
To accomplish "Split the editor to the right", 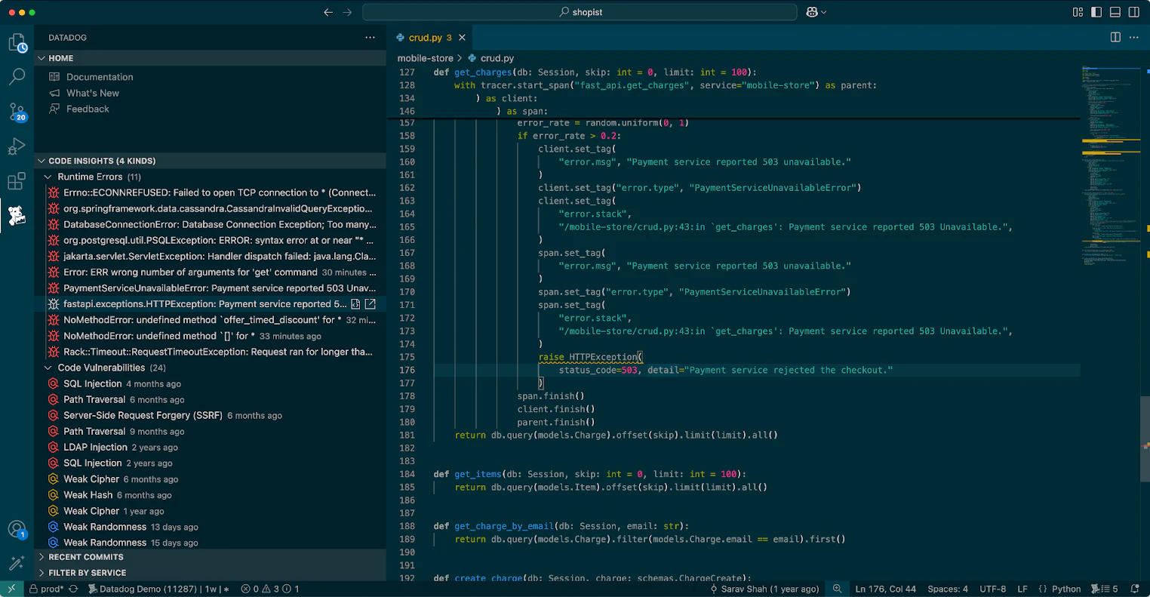I will 1115,37.
